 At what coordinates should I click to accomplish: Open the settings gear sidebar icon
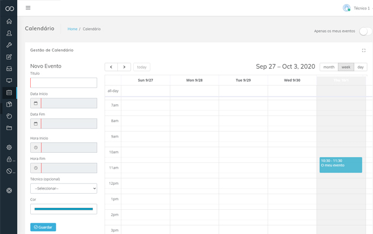pyautogui.click(x=9, y=148)
